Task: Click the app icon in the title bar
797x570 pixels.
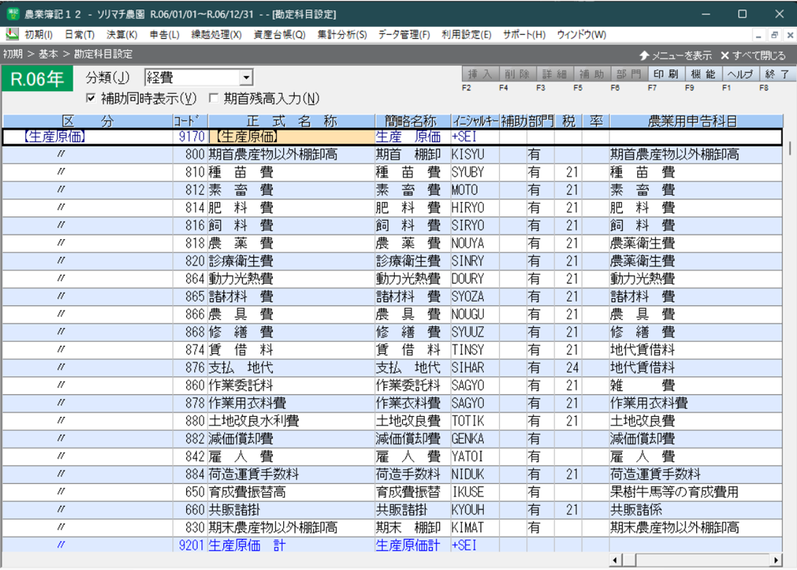Action: pos(13,14)
